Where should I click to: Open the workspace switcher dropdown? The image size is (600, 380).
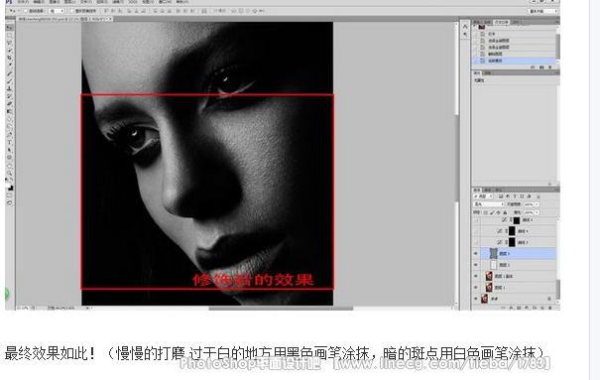tap(543, 11)
